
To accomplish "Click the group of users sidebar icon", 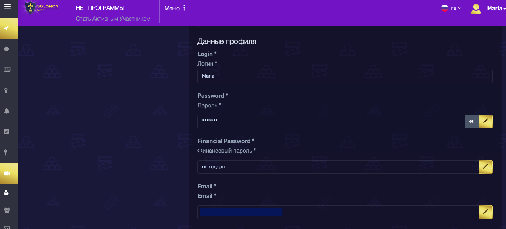I will pyautogui.click(x=6, y=210).
